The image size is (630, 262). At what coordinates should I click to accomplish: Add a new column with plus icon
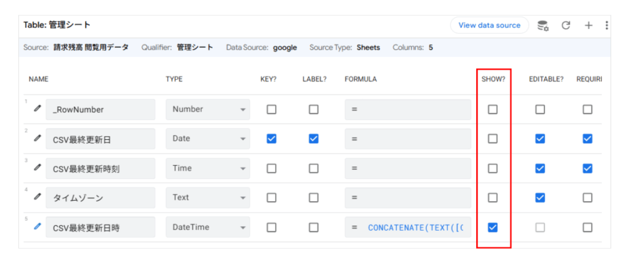coord(588,25)
